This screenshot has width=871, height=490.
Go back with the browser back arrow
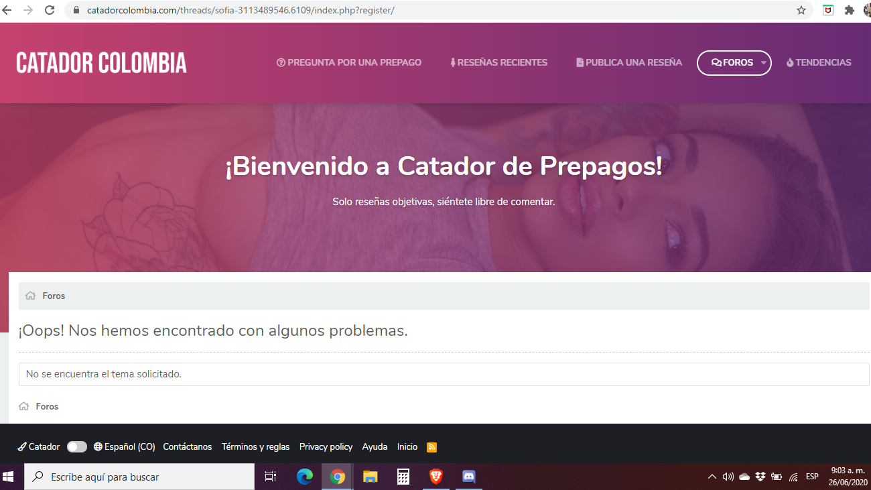(x=7, y=10)
